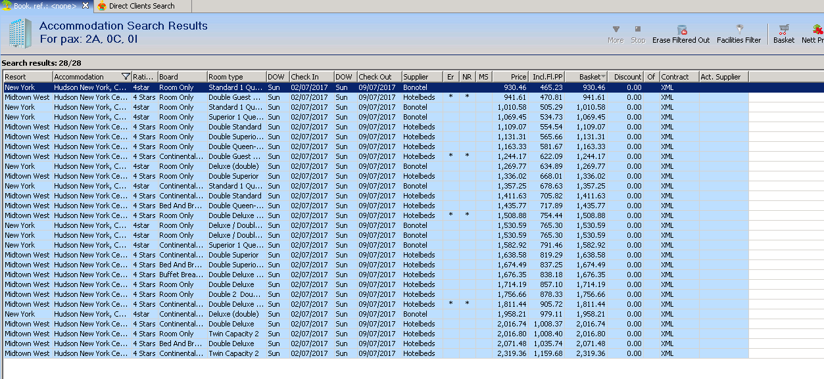Click the Stop search icon
This screenshot has height=379, width=824.
point(638,30)
